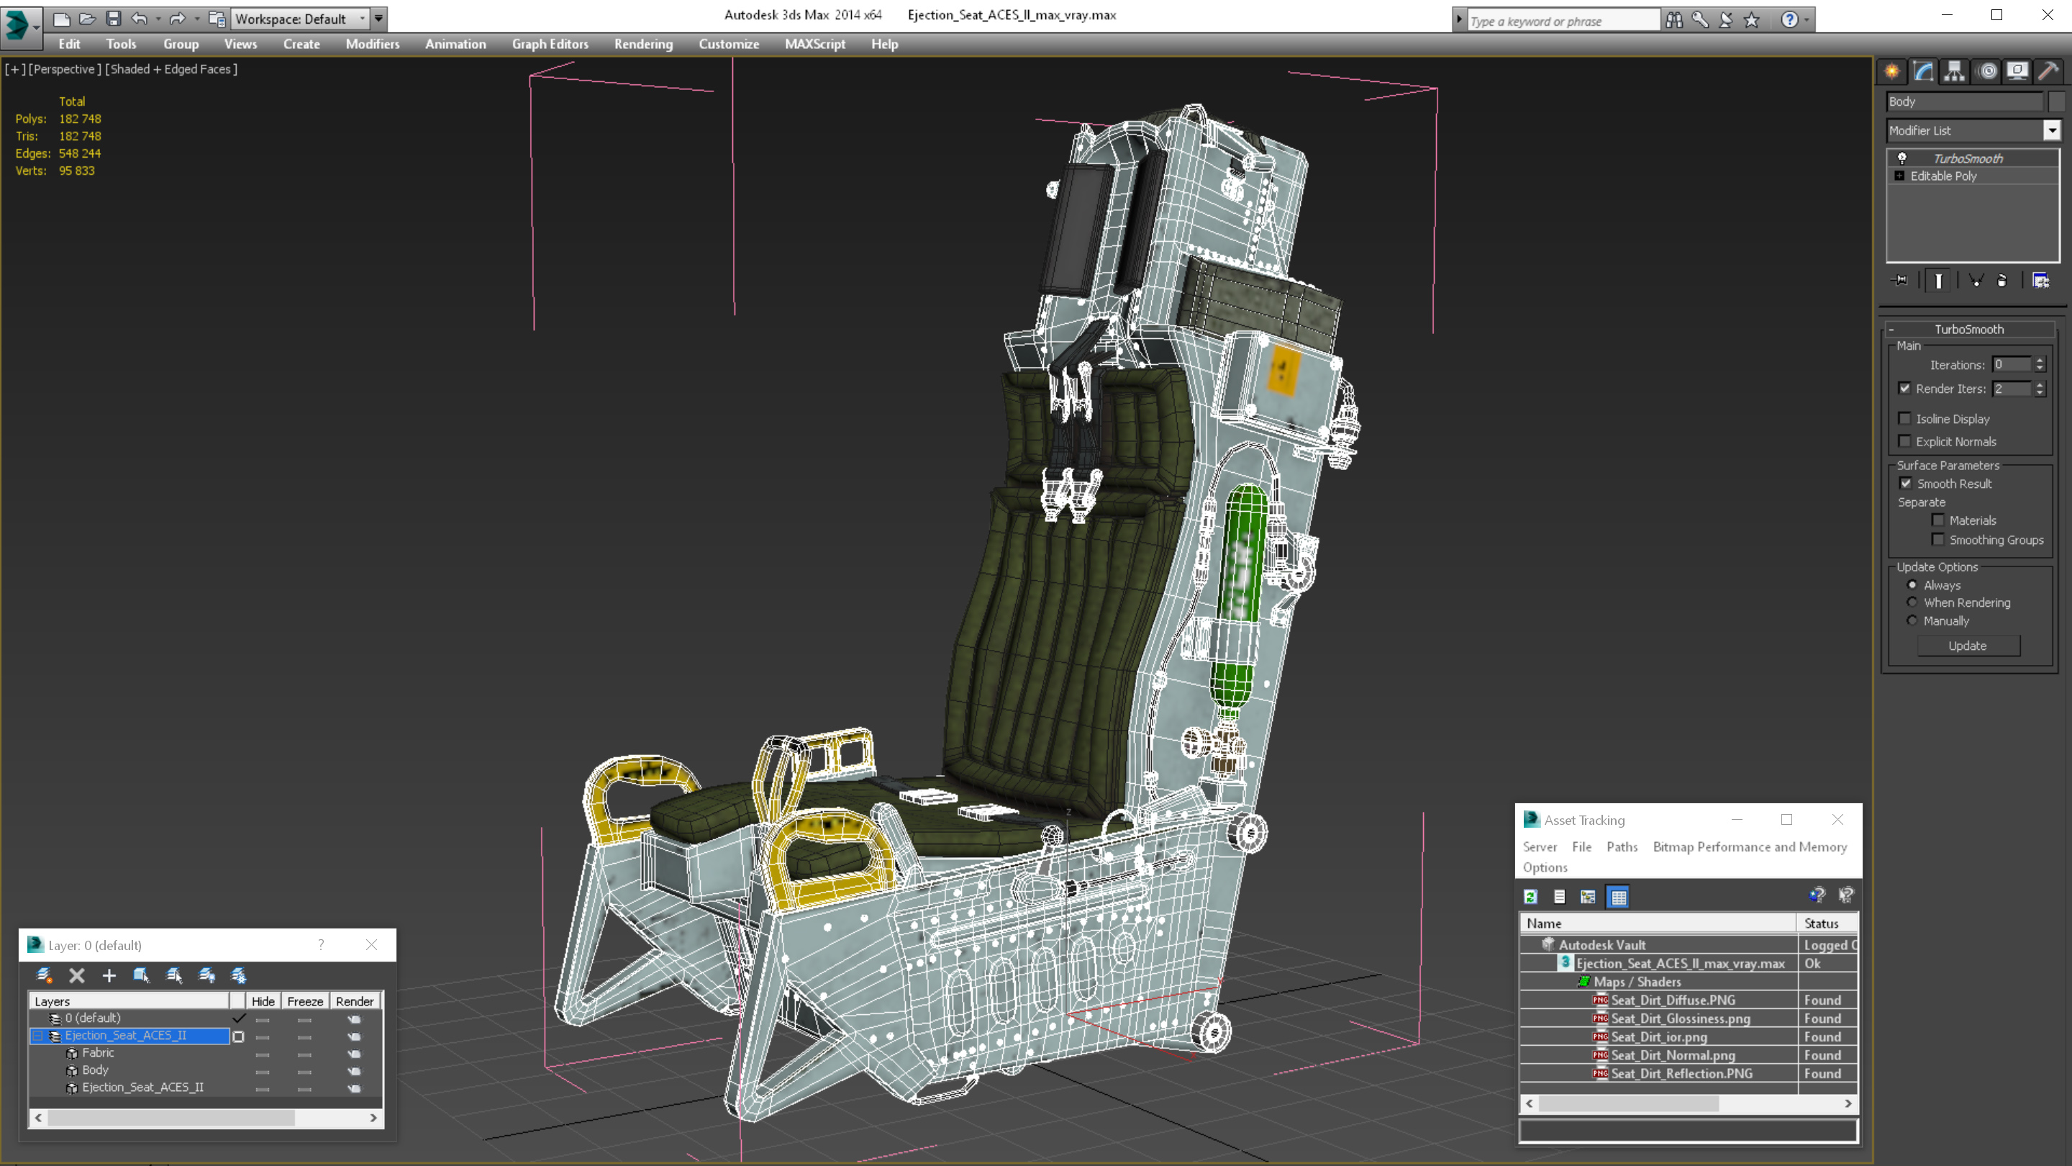Expand the Editable Poly stack entry
Image resolution: width=2072 pixels, height=1166 pixels.
pos(1900,176)
